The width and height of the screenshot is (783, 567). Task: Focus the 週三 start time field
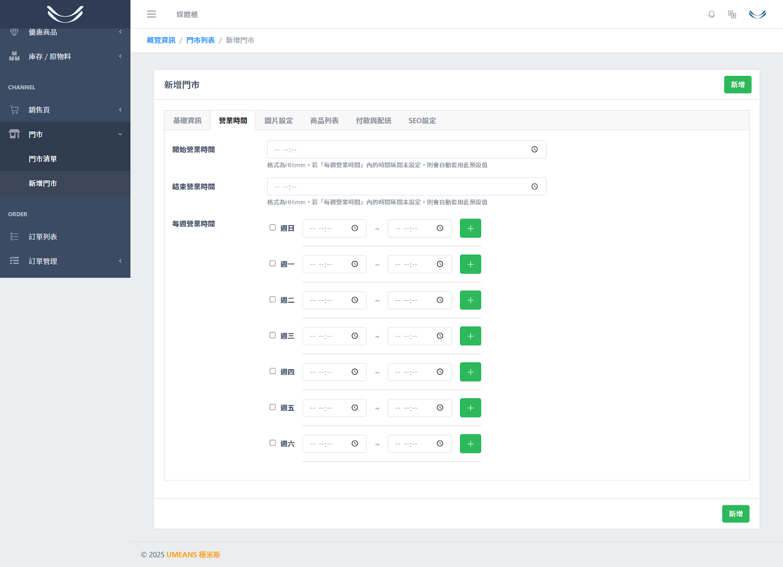click(334, 336)
